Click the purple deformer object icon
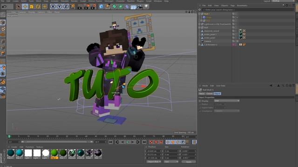The height and width of the screenshot is (167, 298). pyautogui.click(x=127, y=7)
